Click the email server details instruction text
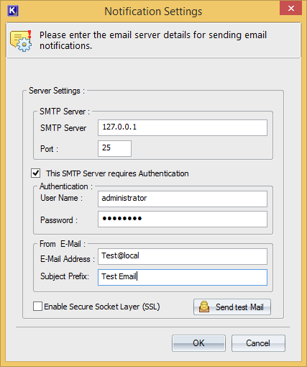 point(153,40)
